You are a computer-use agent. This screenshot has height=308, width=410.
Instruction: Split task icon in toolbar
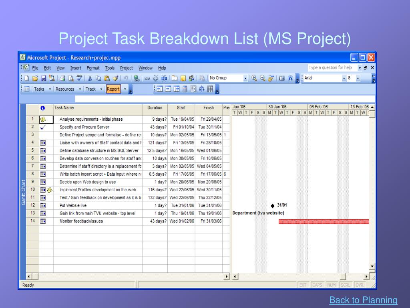pyautogui.click(x=164, y=78)
